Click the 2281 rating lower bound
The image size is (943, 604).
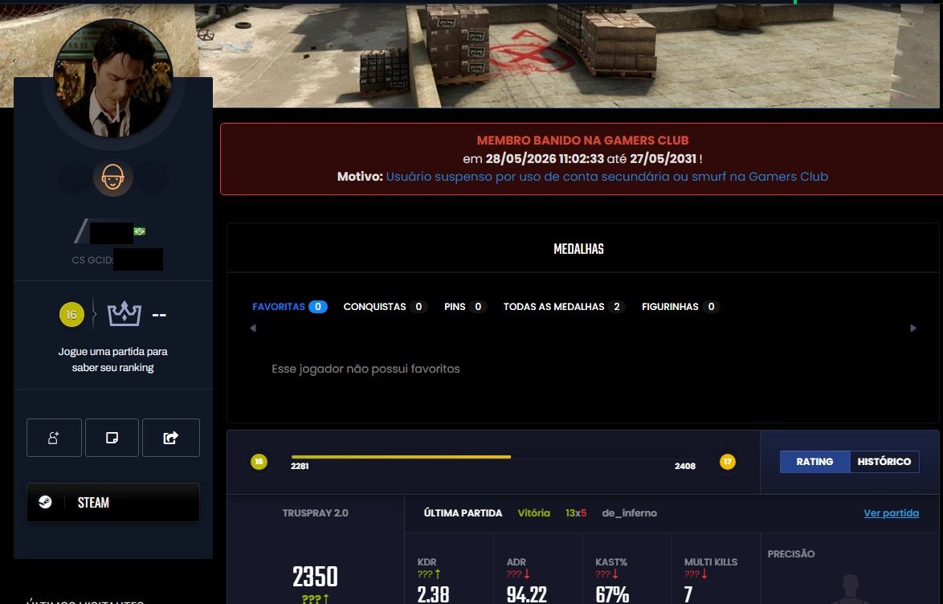(x=300, y=466)
